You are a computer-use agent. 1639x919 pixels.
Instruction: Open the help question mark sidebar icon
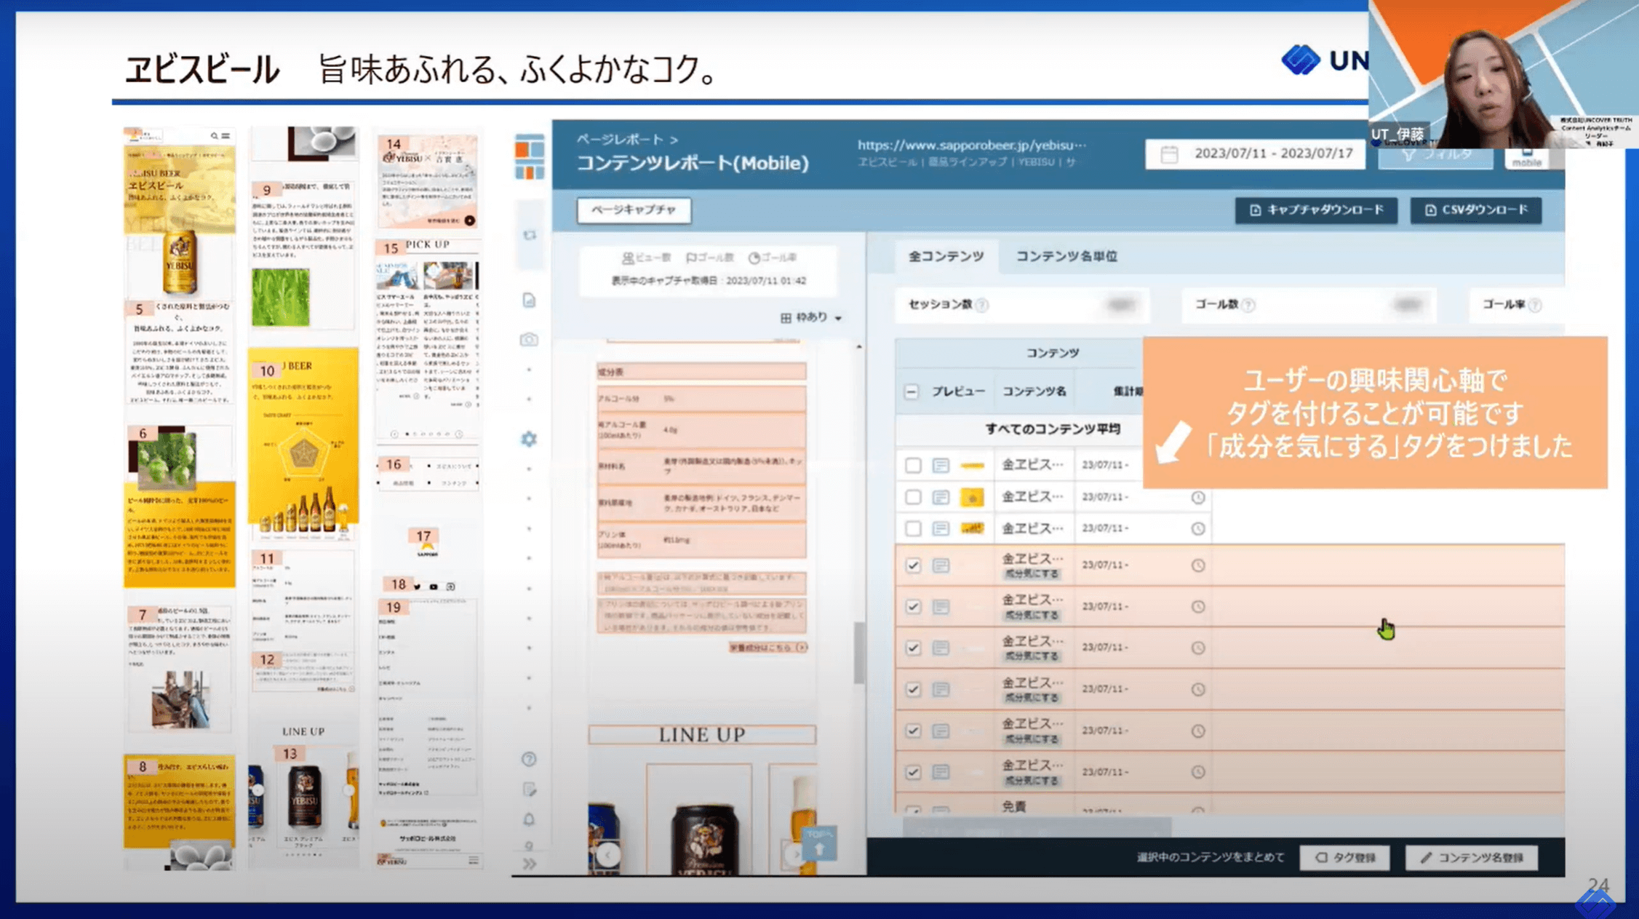tap(529, 759)
